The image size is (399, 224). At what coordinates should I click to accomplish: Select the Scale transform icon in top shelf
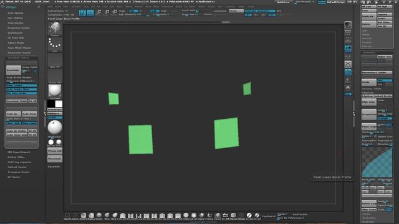[107, 12]
